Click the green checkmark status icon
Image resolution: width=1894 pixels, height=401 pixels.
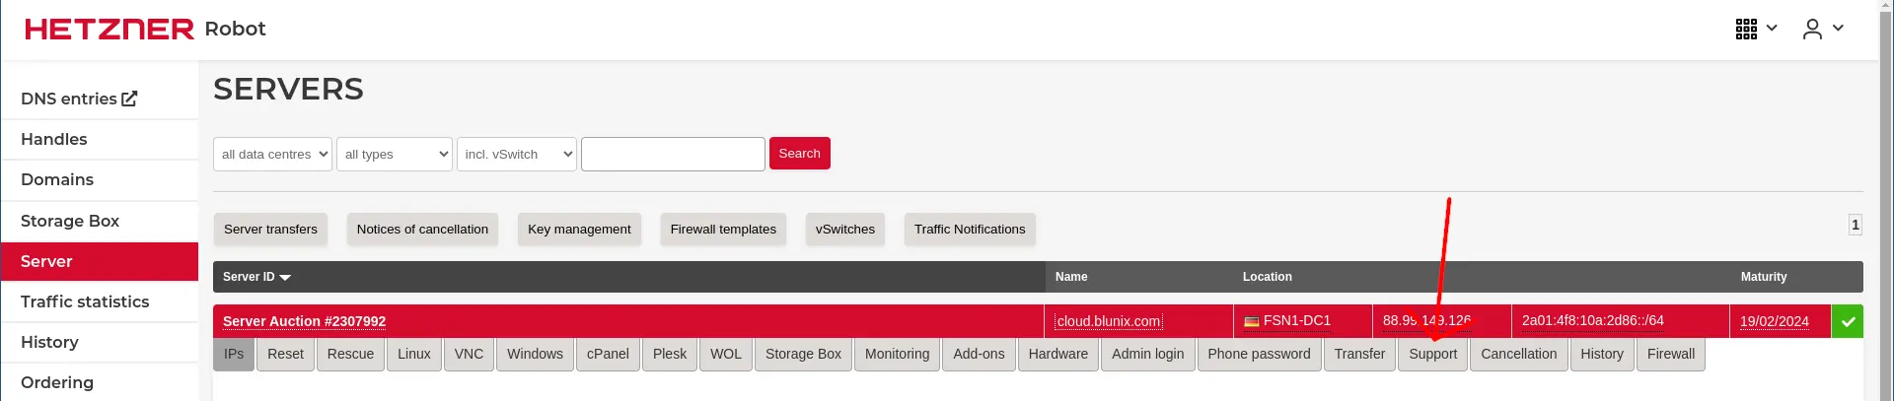click(x=1847, y=321)
